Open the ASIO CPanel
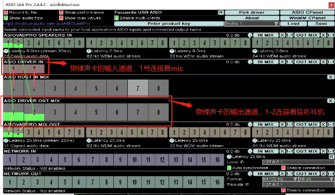The width and height of the screenshot is (335, 195). (x=307, y=12)
